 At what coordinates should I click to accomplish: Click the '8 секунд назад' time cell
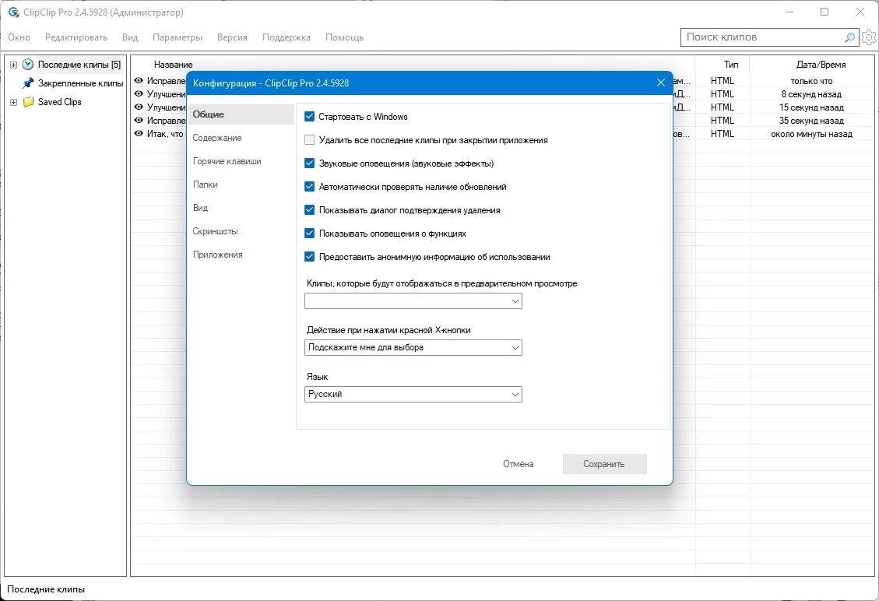[x=811, y=94]
